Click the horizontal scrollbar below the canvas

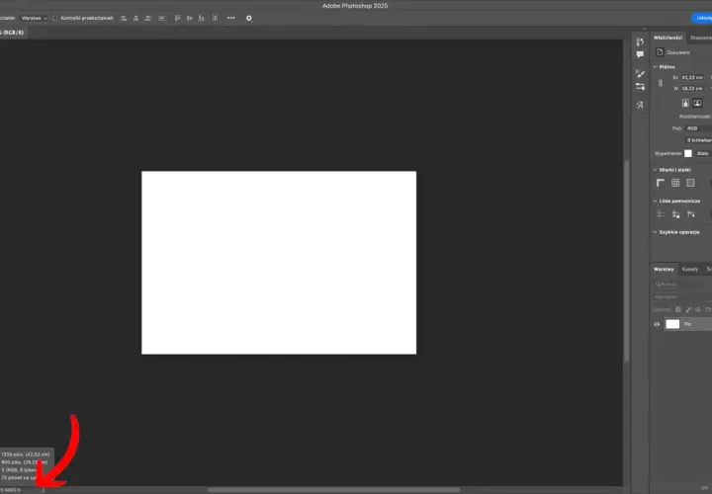click(x=334, y=490)
